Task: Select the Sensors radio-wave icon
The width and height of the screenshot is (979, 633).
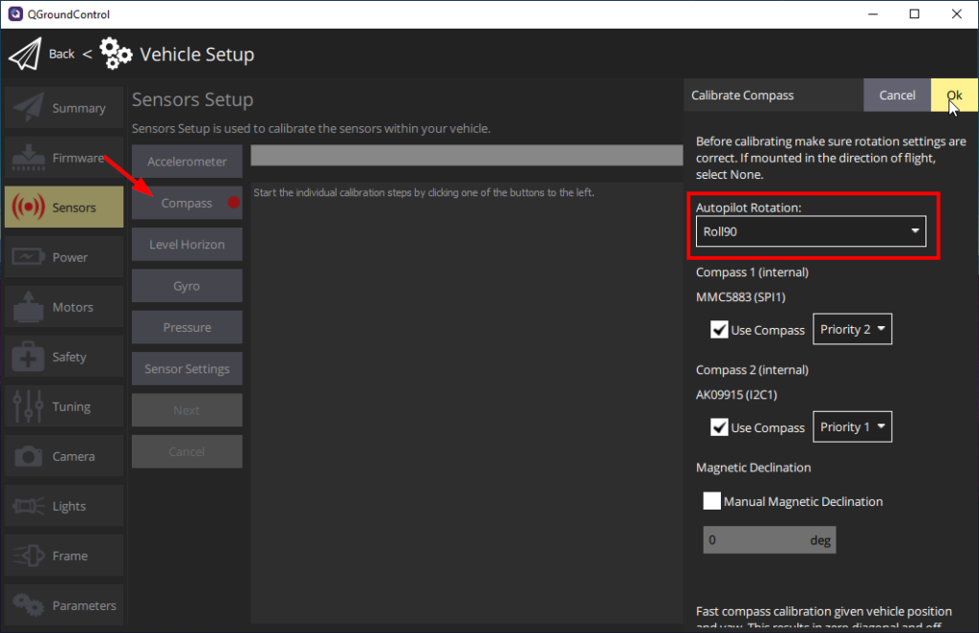Action: point(28,207)
